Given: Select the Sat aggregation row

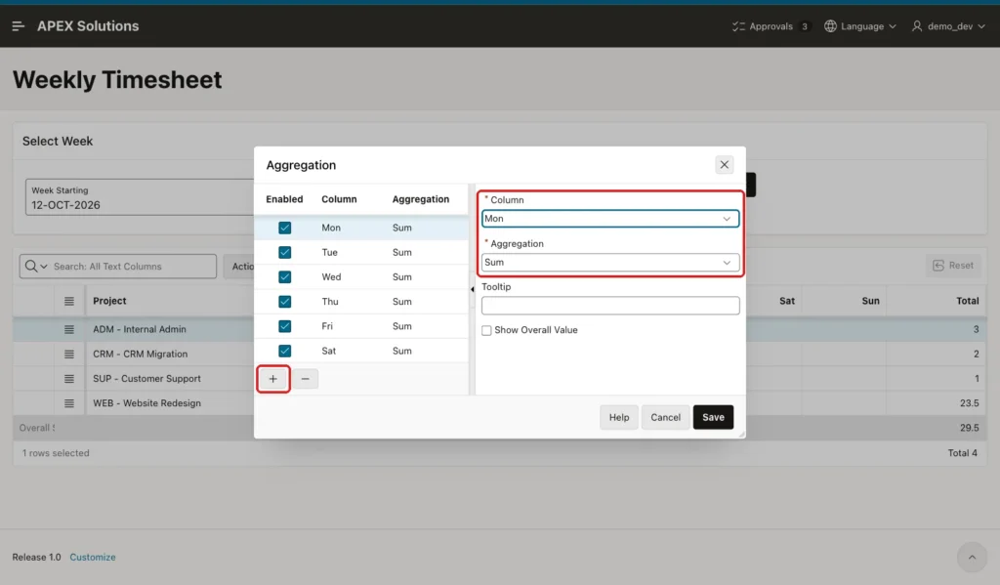Looking at the screenshot, I should 361,351.
